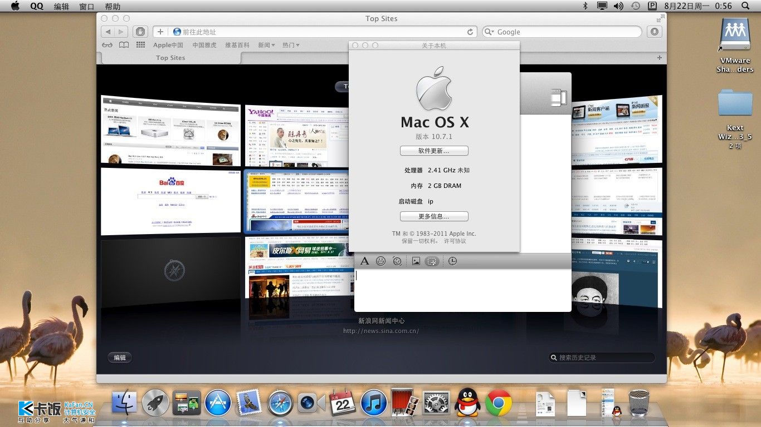Click Safari's back navigation arrow
Image resolution: width=761 pixels, height=427 pixels.
pyautogui.click(x=108, y=32)
